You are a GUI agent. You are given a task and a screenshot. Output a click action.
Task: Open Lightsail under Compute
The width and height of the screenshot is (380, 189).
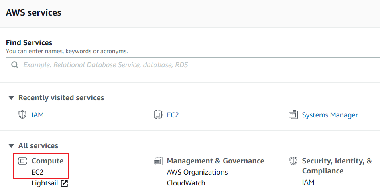pyautogui.click(x=45, y=183)
